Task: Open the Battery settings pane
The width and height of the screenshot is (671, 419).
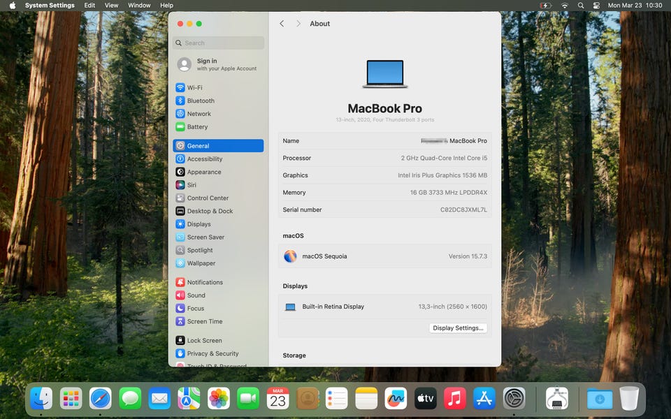Action: 197,127
